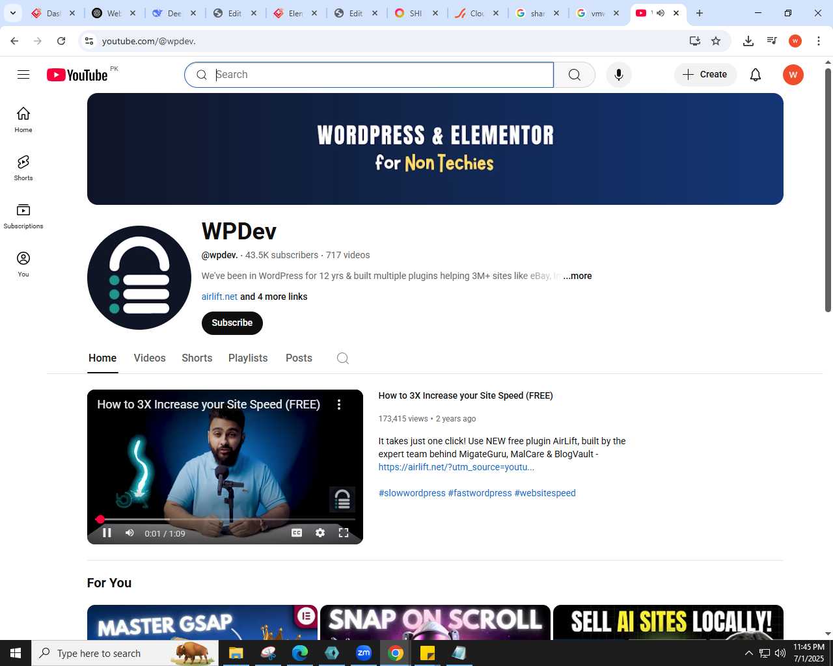Open Microsoft Edge from the taskbar
Screen dimensions: 833x666
click(299, 653)
